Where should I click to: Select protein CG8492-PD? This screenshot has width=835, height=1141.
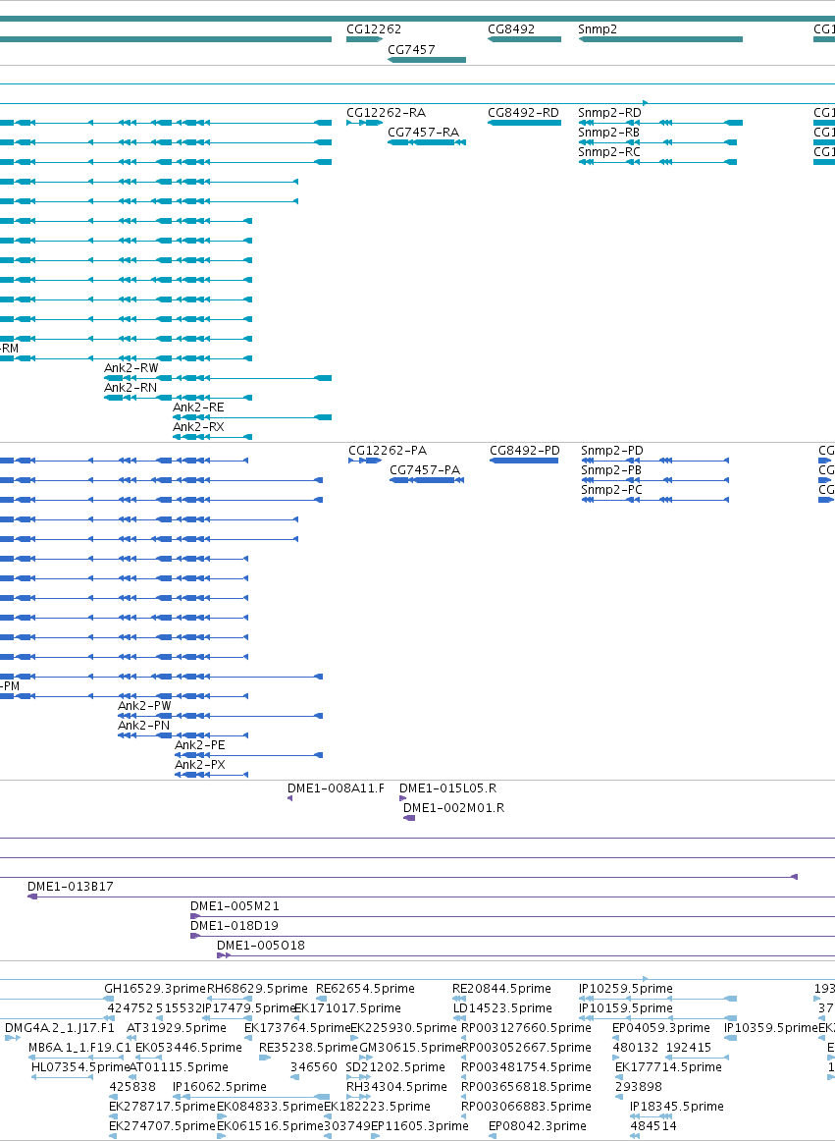[x=525, y=451]
